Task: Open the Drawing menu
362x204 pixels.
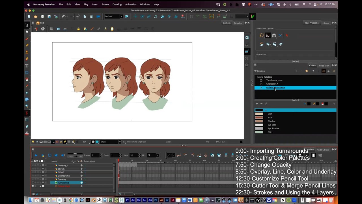Action: [117, 5]
